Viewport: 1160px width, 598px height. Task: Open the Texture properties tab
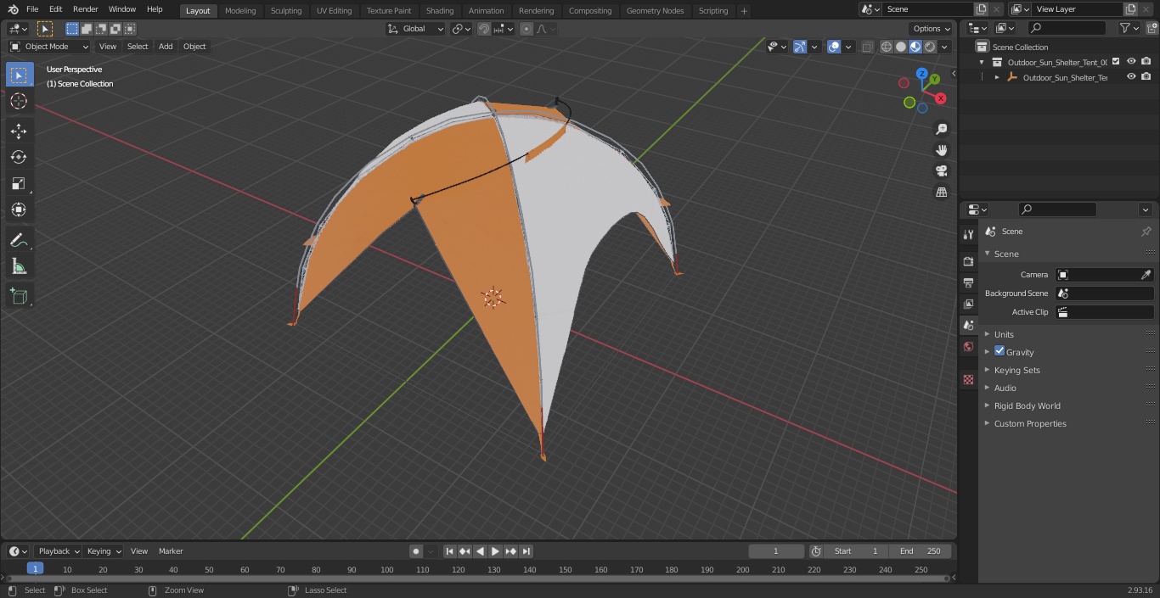(968, 379)
